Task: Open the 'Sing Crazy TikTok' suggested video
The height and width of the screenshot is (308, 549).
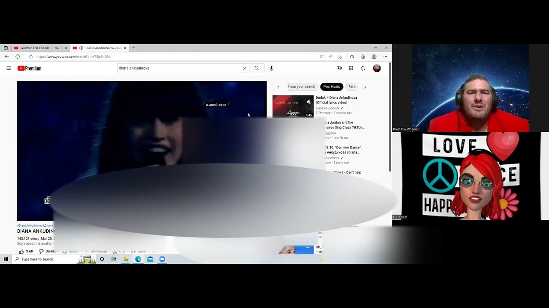Action: pos(344,125)
